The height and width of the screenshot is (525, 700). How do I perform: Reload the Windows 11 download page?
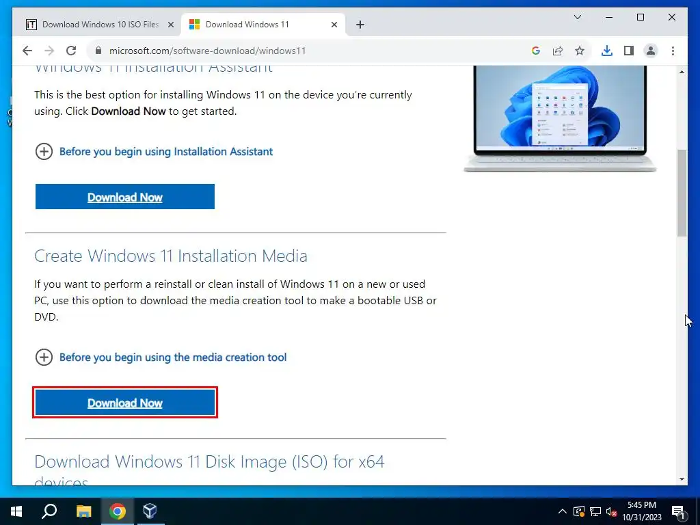coord(71,51)
